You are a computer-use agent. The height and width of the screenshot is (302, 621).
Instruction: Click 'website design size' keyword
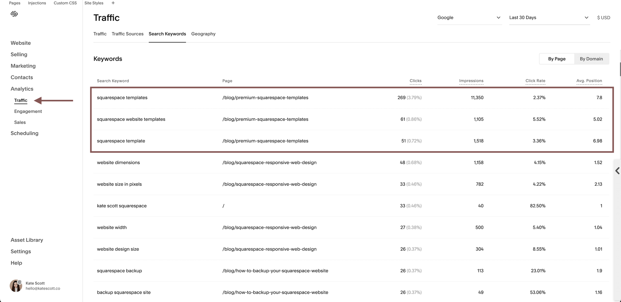(118, 249)
